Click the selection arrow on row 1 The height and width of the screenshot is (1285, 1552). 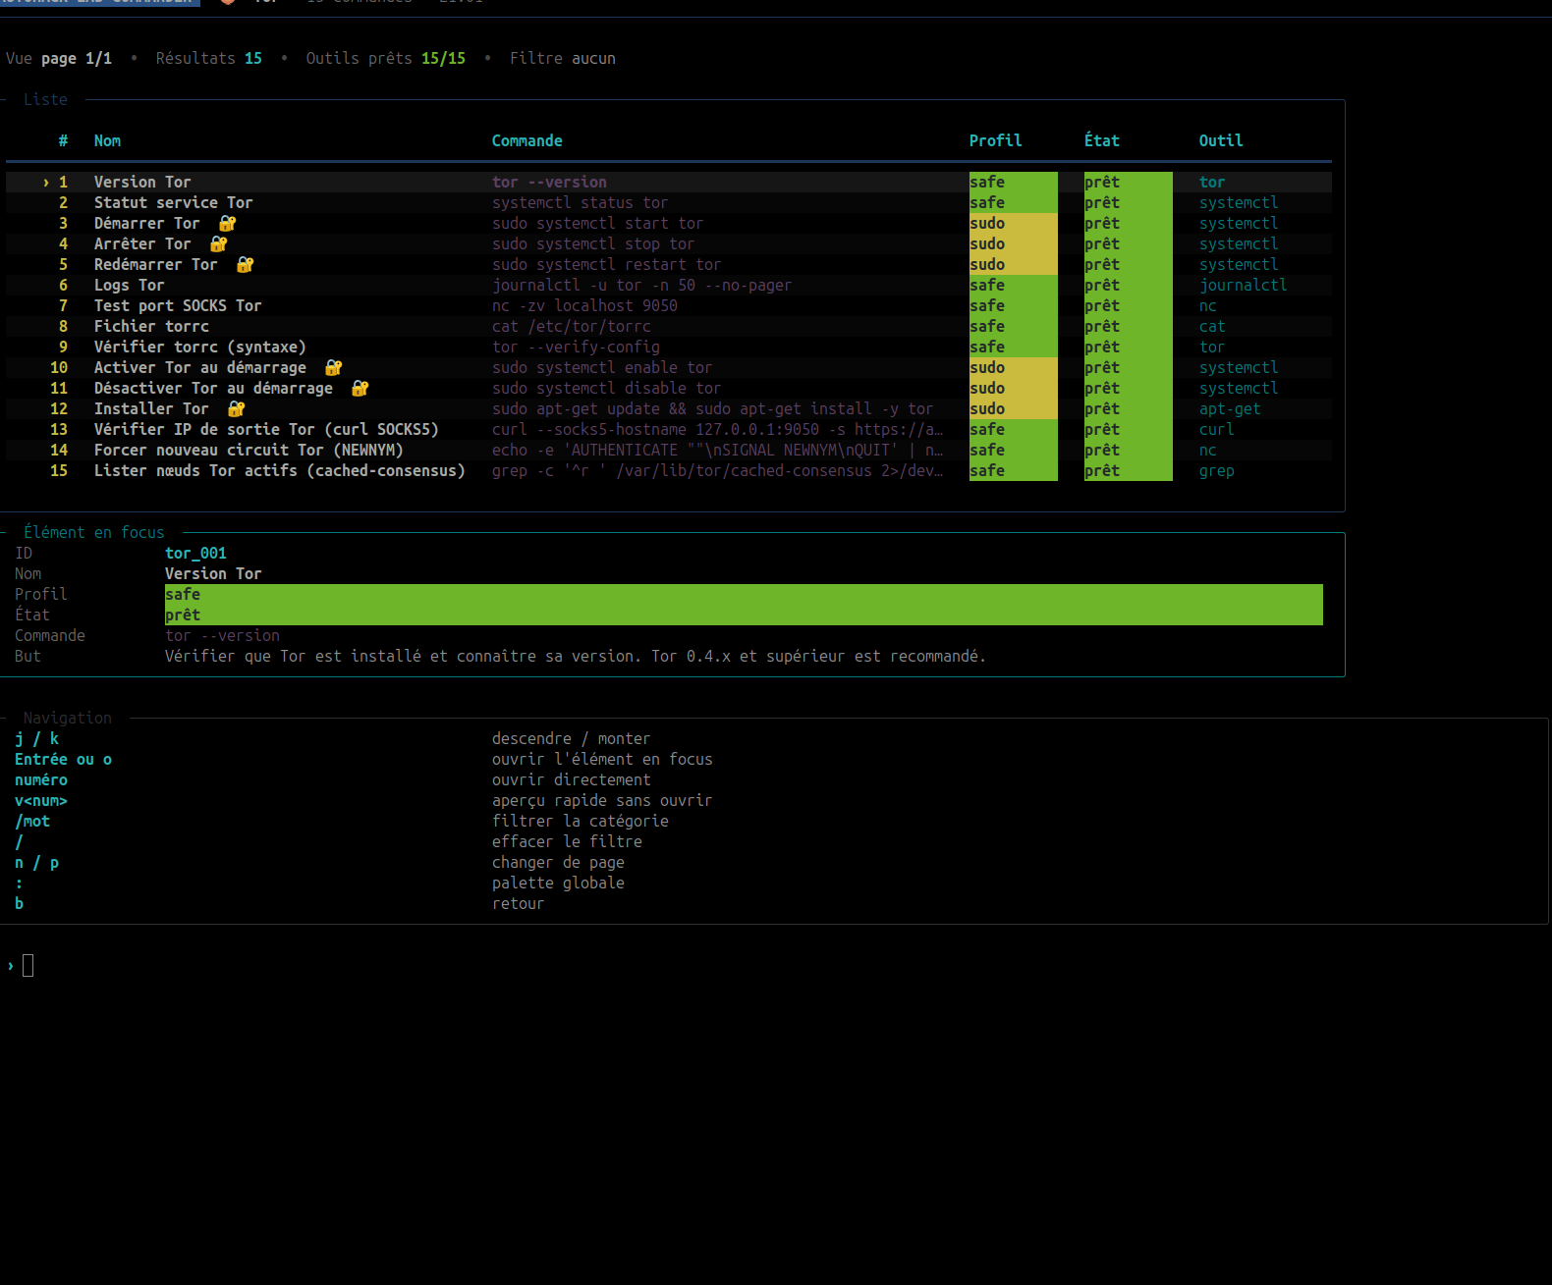45,182
